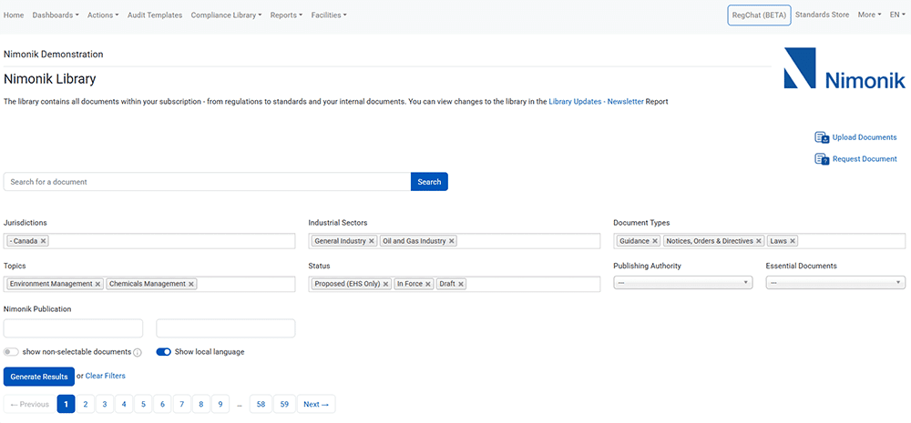This screenshot has height=423, width=911.
Task: Remove the Canada jurisdiction tag
Action: (x=44, y=241)
